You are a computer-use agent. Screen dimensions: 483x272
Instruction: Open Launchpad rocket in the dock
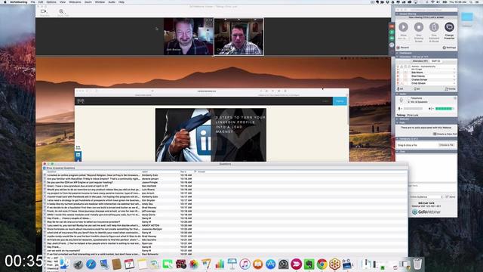(x=78, y=264)
